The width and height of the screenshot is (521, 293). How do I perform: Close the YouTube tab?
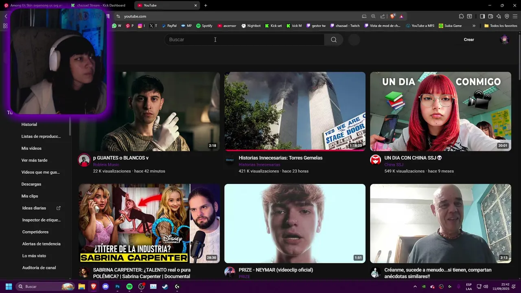(x=195, y=5)
